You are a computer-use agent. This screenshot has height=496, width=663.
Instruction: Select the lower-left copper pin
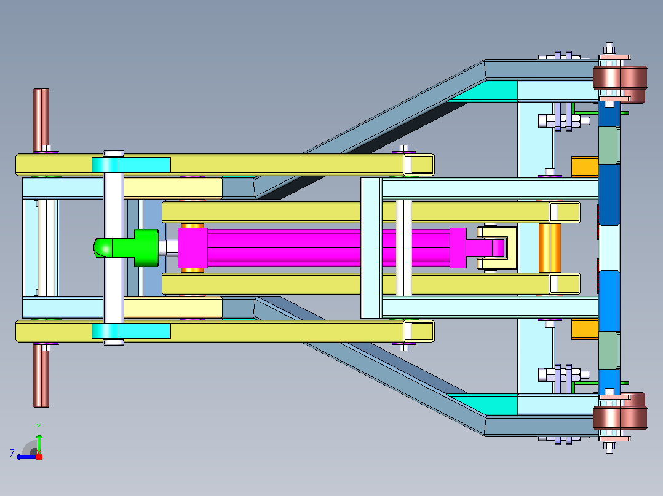click(41, 376)
